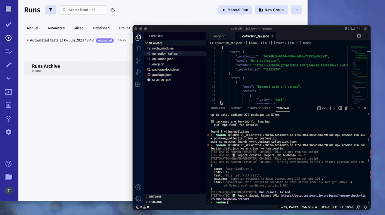Open the Runs play icon in Testomat.io sidebar
The width and height of the screenshot is (385, 215).
coord(8,38)
